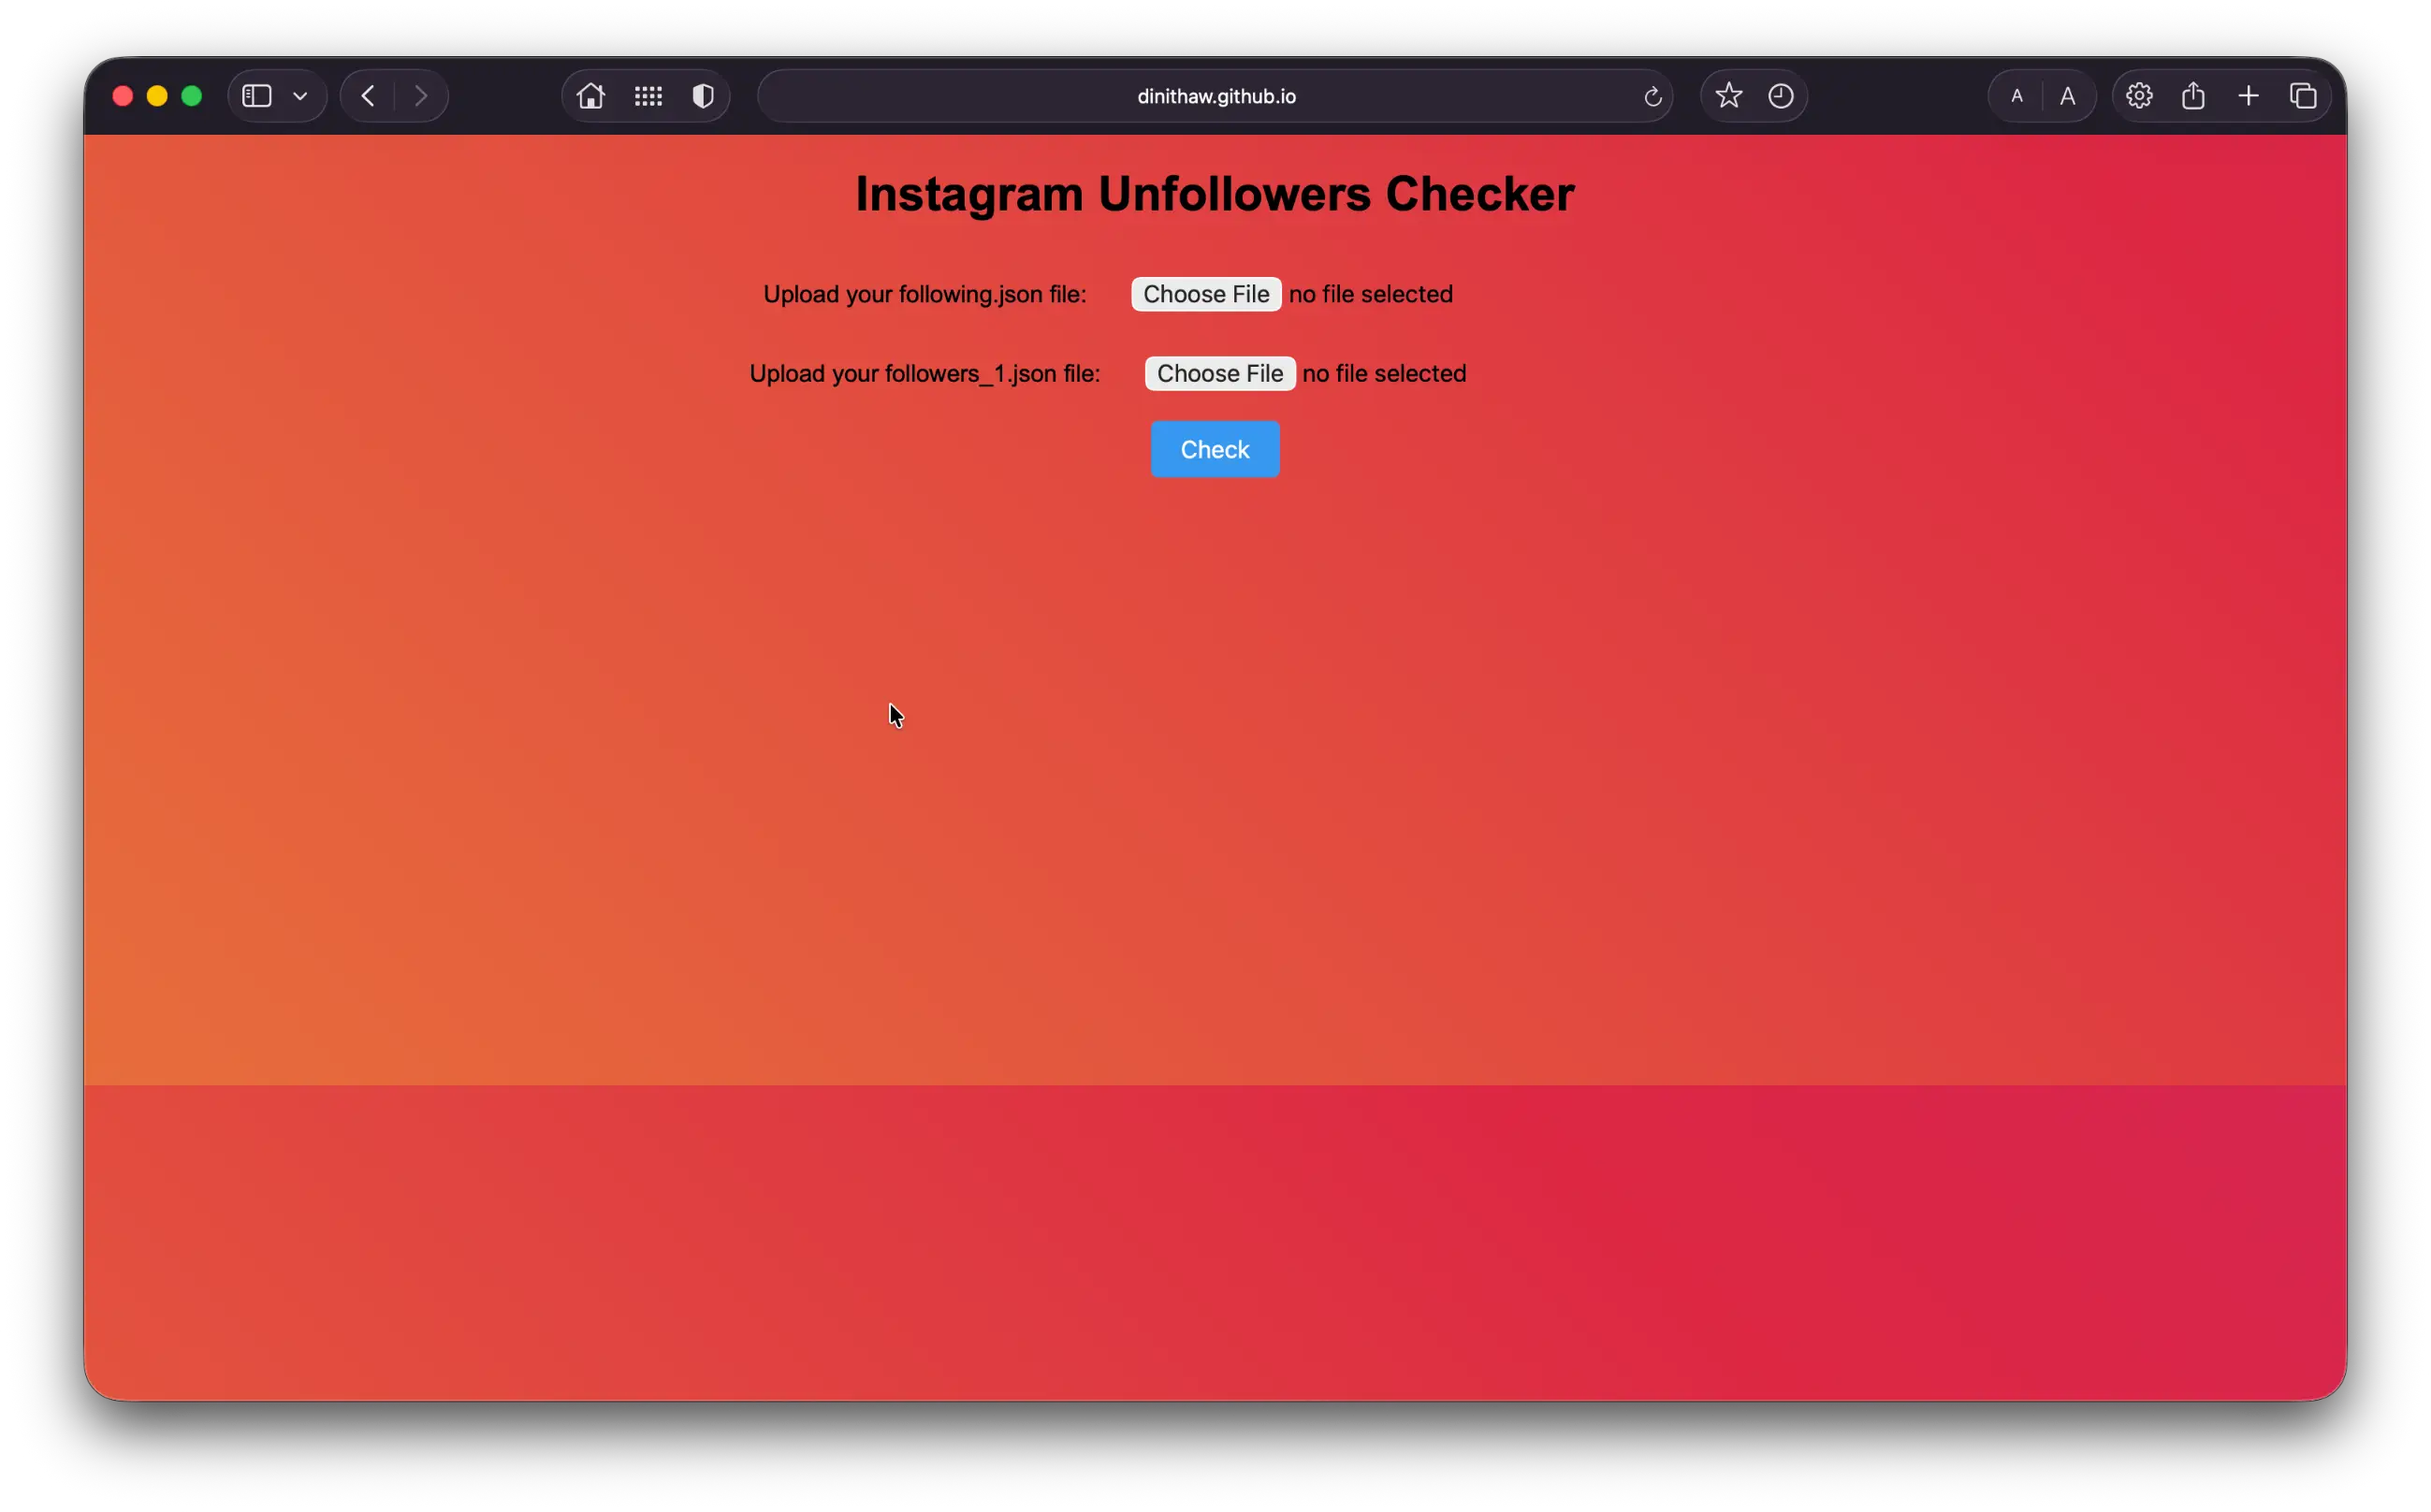2431x1512 pixels.
Task: Increase text size with large A
Action: pyautogui.click(x=2068, y=96)
